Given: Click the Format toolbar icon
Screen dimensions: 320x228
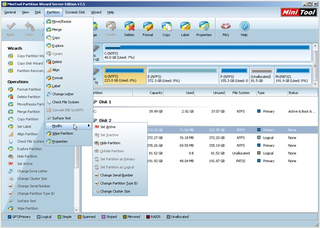Looking at the screenshot, I should click(148, 26).
